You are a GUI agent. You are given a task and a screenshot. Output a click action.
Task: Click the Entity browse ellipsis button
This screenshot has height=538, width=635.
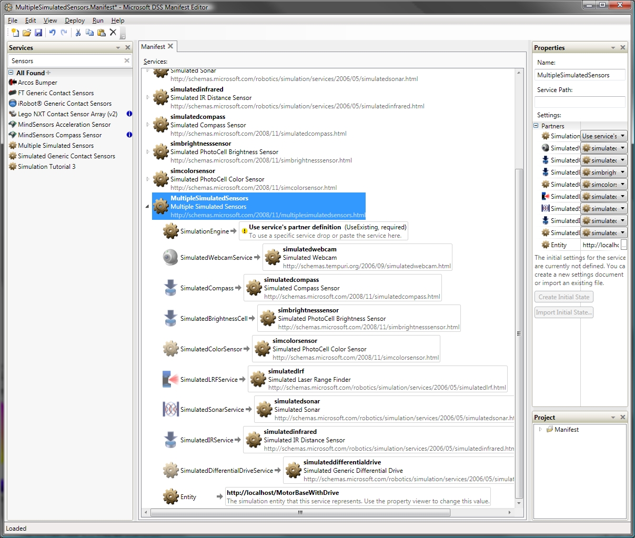(624, 245)
